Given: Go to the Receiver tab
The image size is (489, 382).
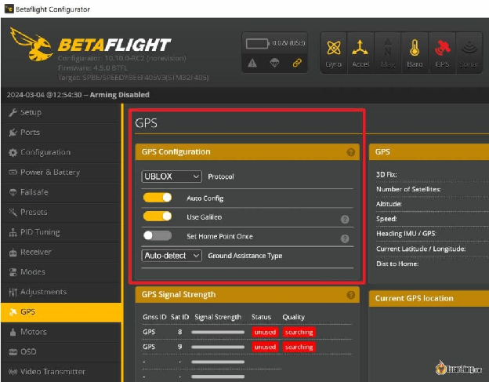Looking at the screenshot, I should tap(61, 252).
